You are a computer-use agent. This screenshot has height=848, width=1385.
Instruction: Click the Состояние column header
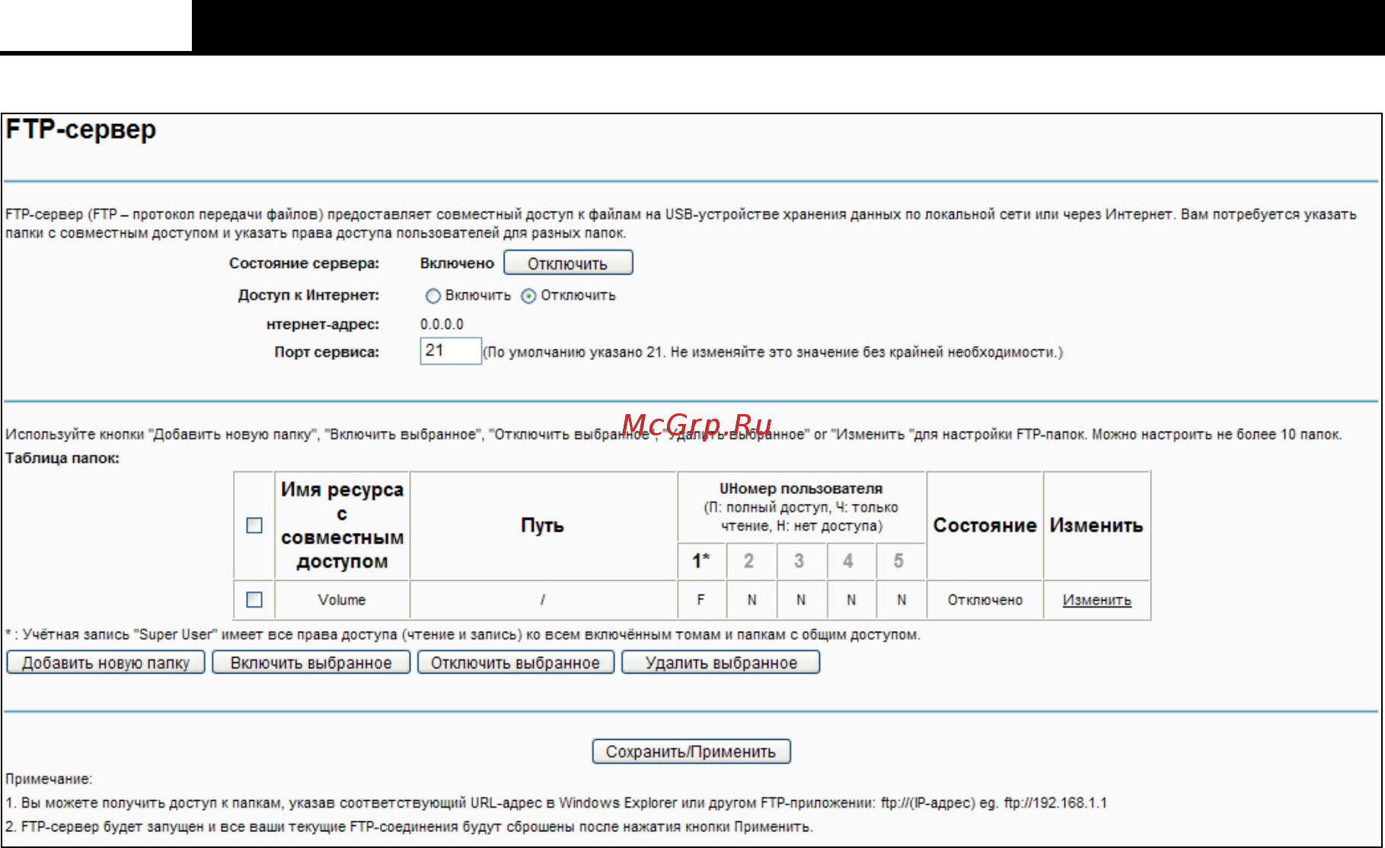pyautogui.click(x=985, y=525)
